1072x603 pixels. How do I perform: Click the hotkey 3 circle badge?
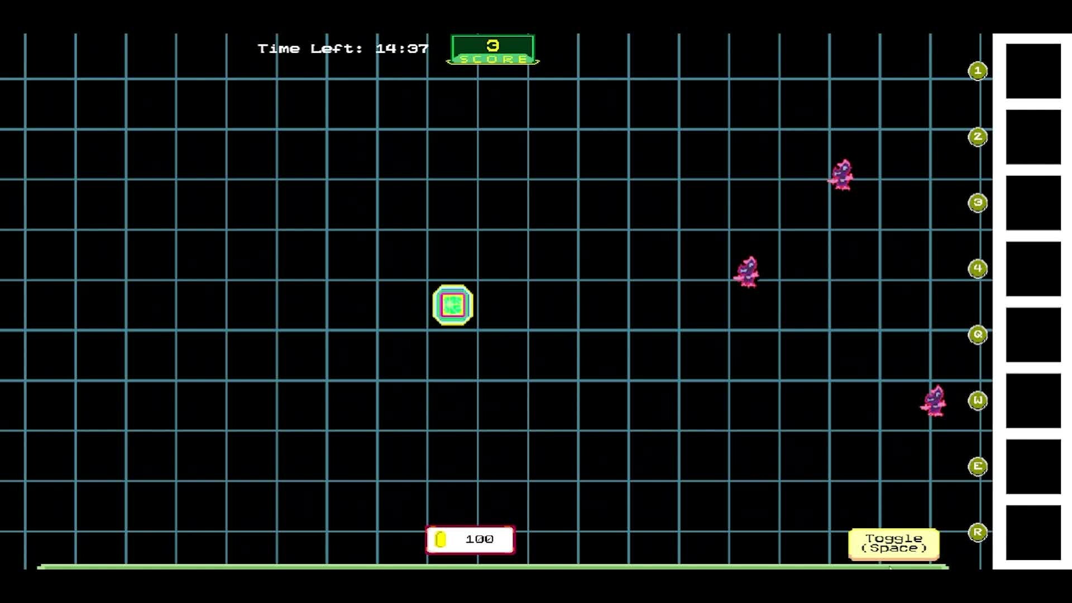[978, 203]
